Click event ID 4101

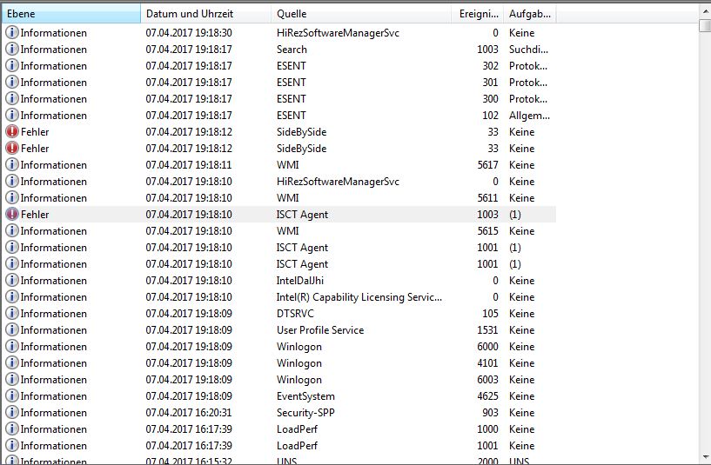[x=487, y=363]
